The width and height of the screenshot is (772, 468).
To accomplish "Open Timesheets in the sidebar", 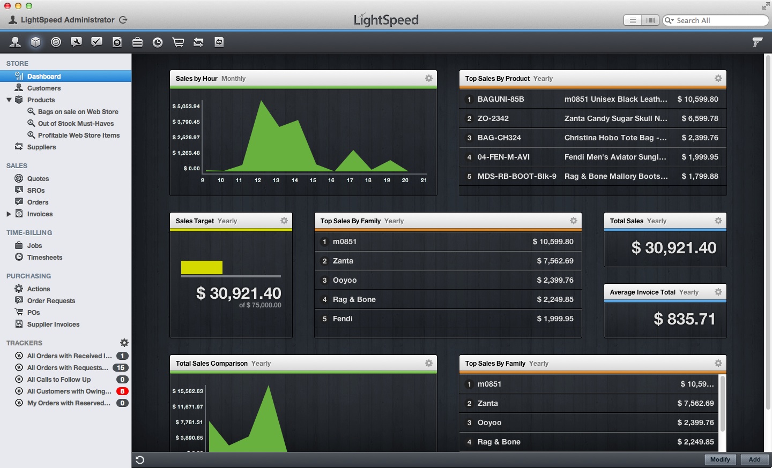I will point(65,257).
